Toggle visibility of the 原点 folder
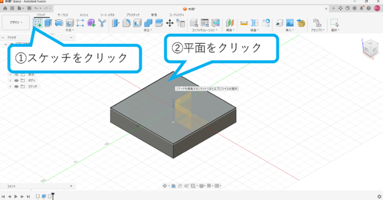The height and width of the screenshot is (200, 383). [16, 75]
